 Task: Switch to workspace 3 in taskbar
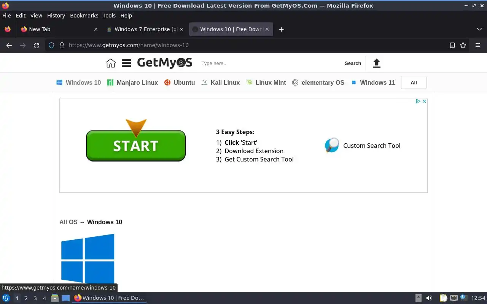click(35, 298)
